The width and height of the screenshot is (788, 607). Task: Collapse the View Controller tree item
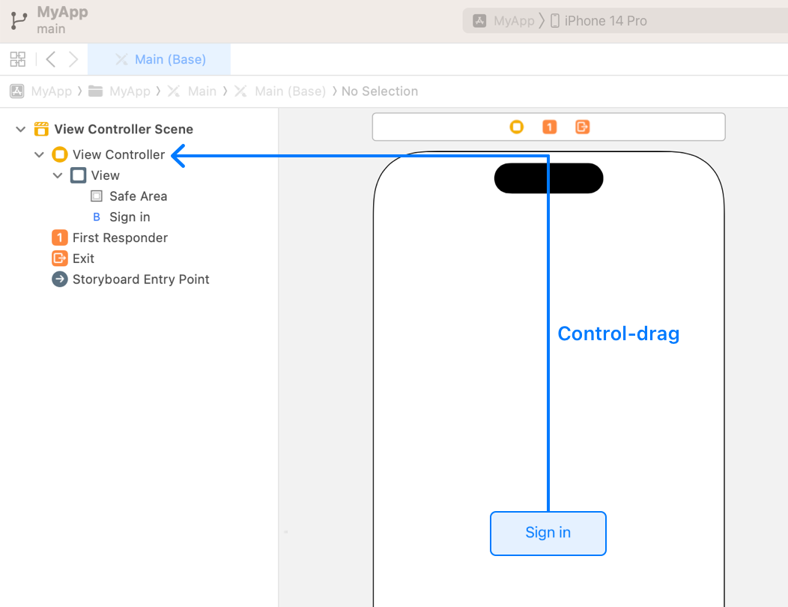coord(39,154)
